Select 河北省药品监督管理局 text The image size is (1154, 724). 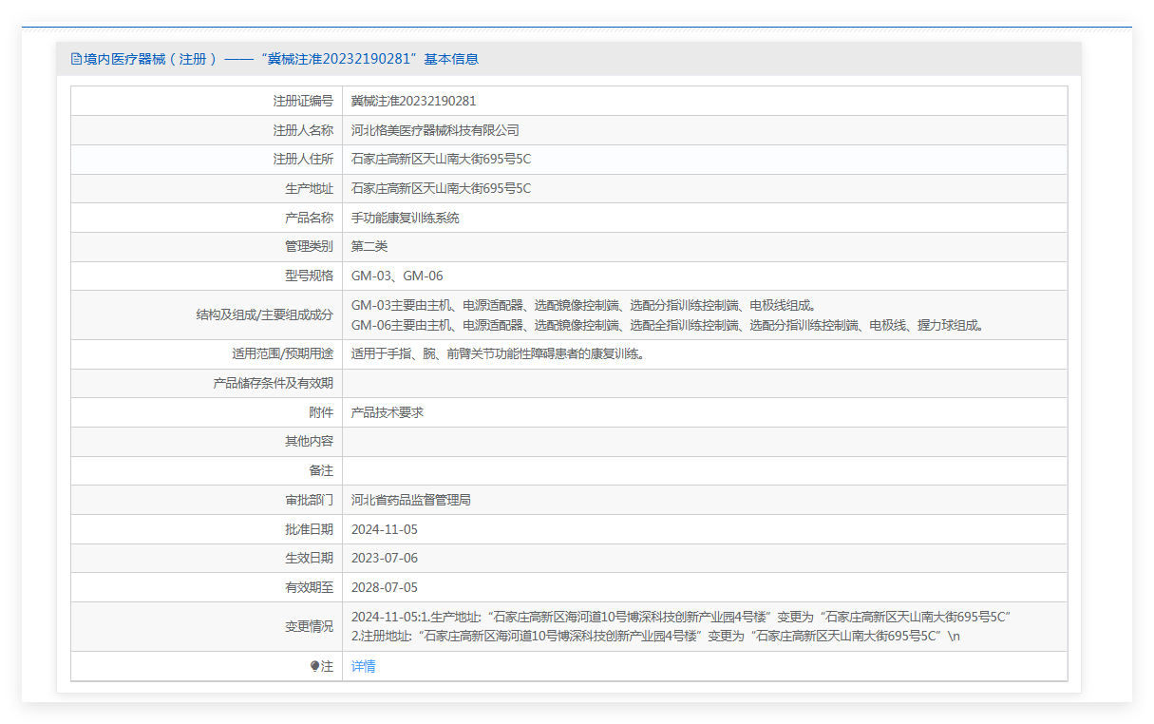click(411, 500)
